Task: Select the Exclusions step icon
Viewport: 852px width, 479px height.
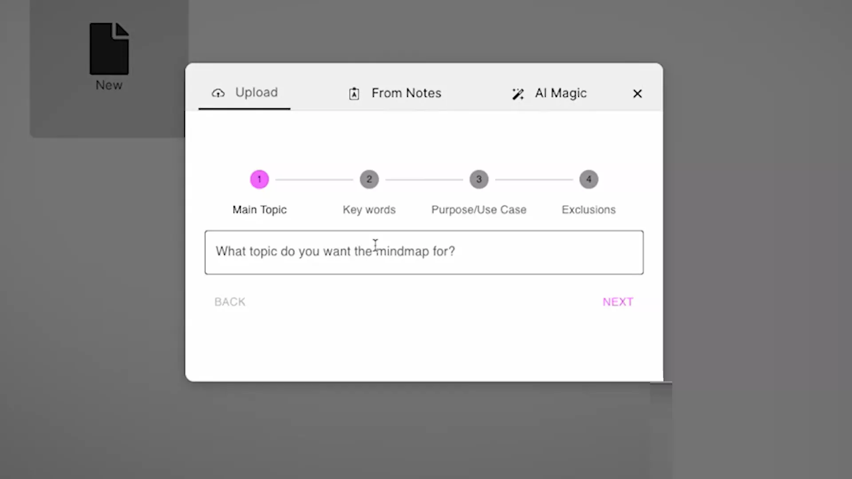Action: (x=589, y=179)
